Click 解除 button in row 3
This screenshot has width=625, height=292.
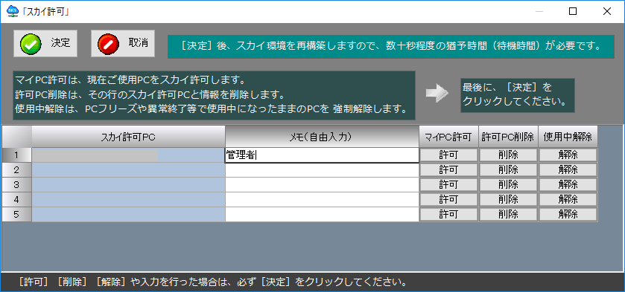568,184
